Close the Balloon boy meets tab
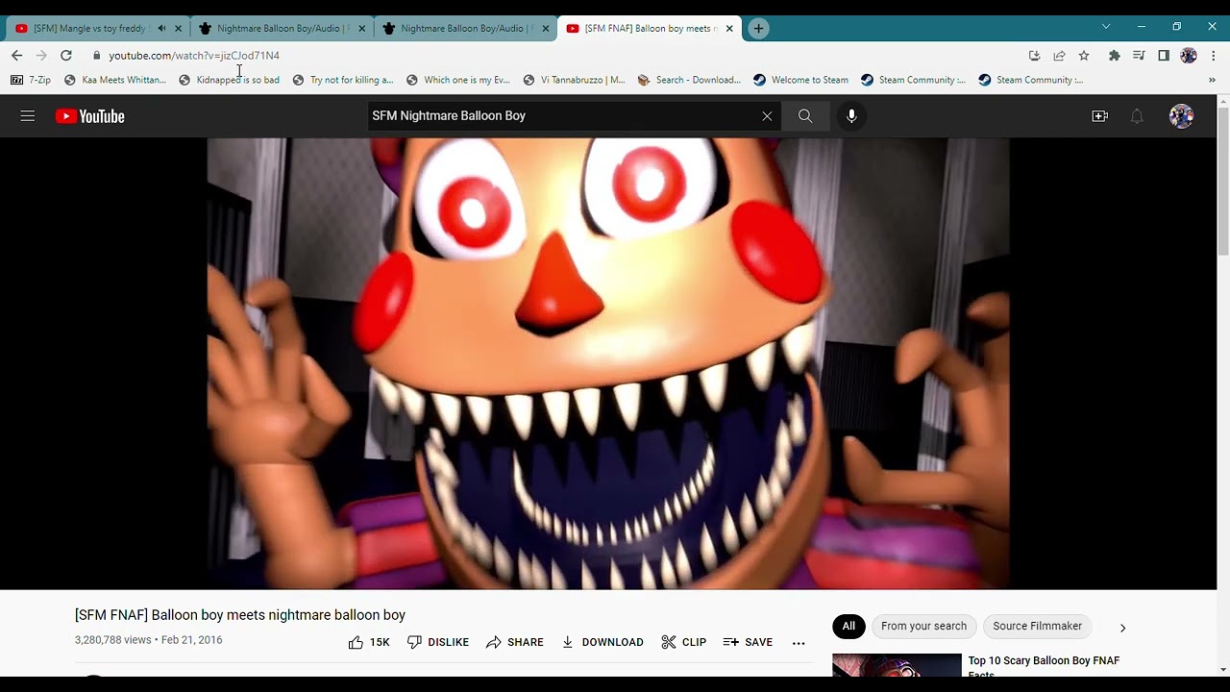 click(x=729, y=29)
